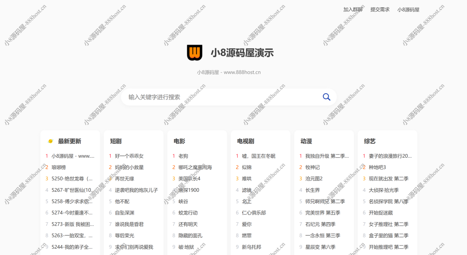Open movie 美国队长4
Screen dimensions: 467x255
coord(189,179)
